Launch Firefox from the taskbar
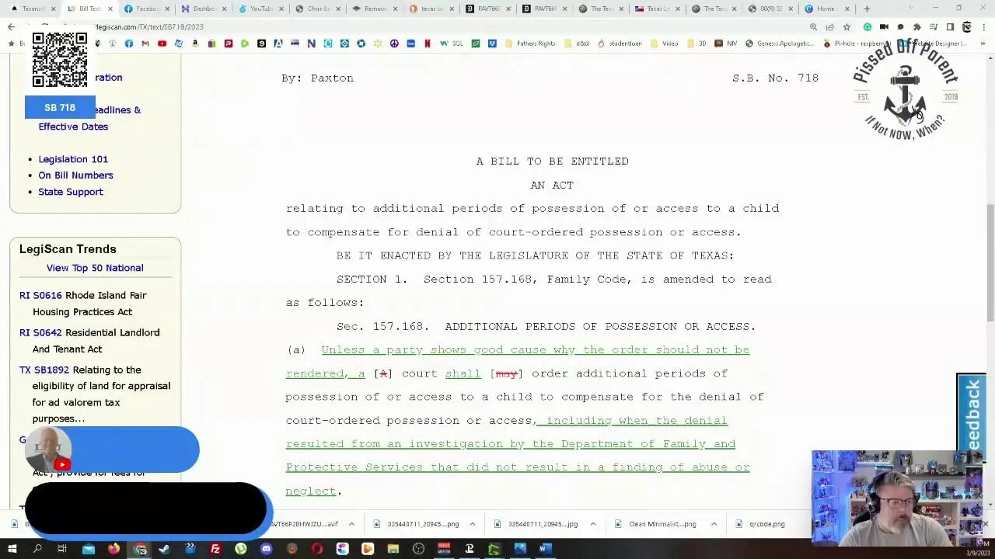 [113, 549]
